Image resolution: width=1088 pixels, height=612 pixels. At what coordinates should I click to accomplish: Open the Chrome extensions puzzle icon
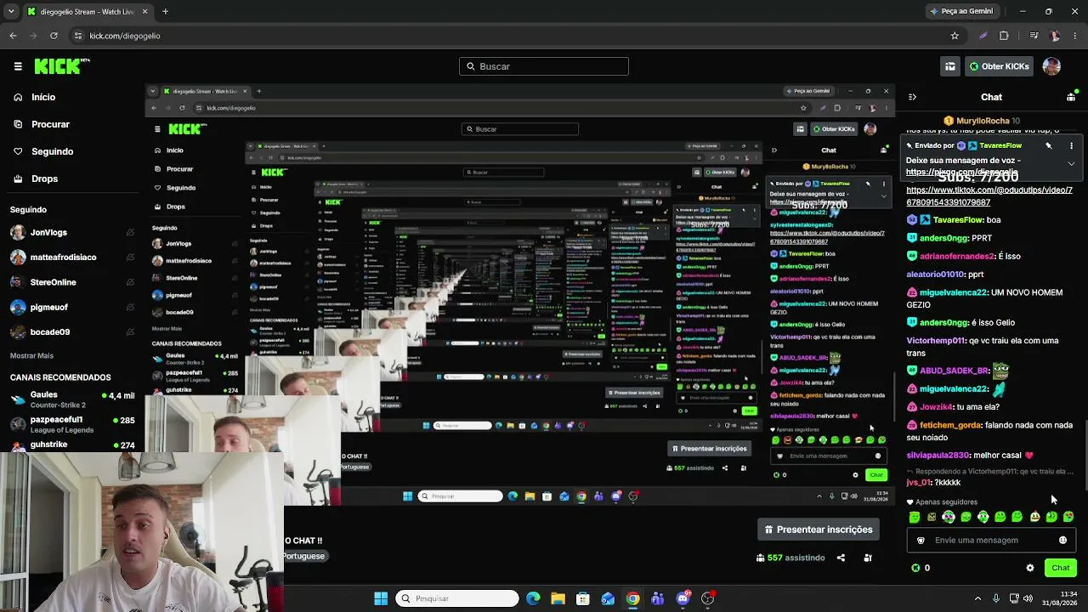1004,36
